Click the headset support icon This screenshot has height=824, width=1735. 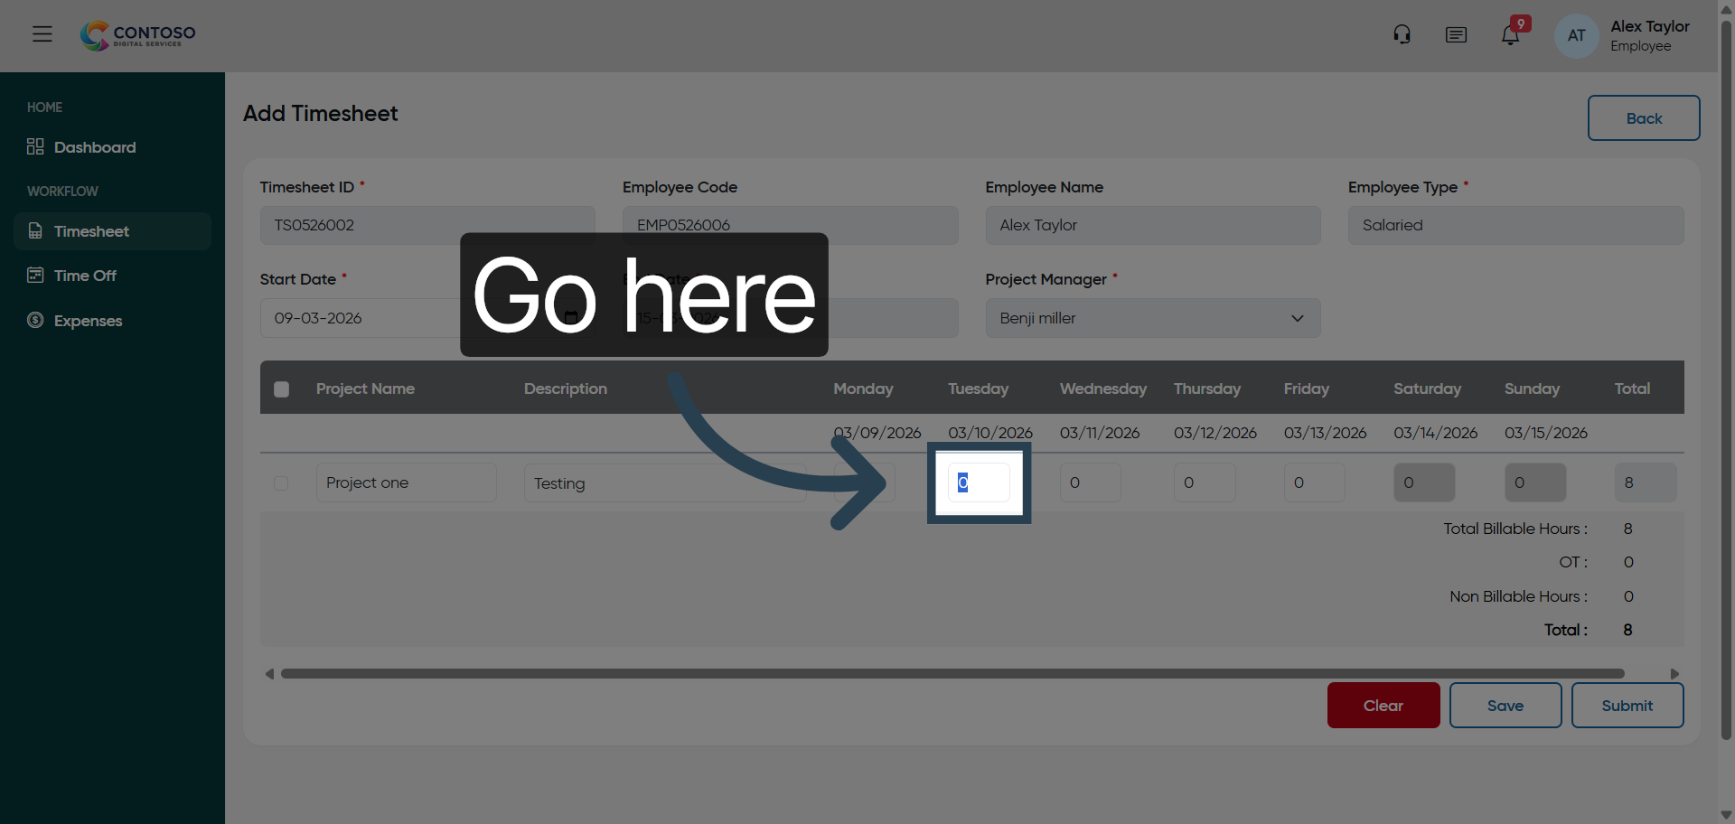click(x=1402, y=34)
